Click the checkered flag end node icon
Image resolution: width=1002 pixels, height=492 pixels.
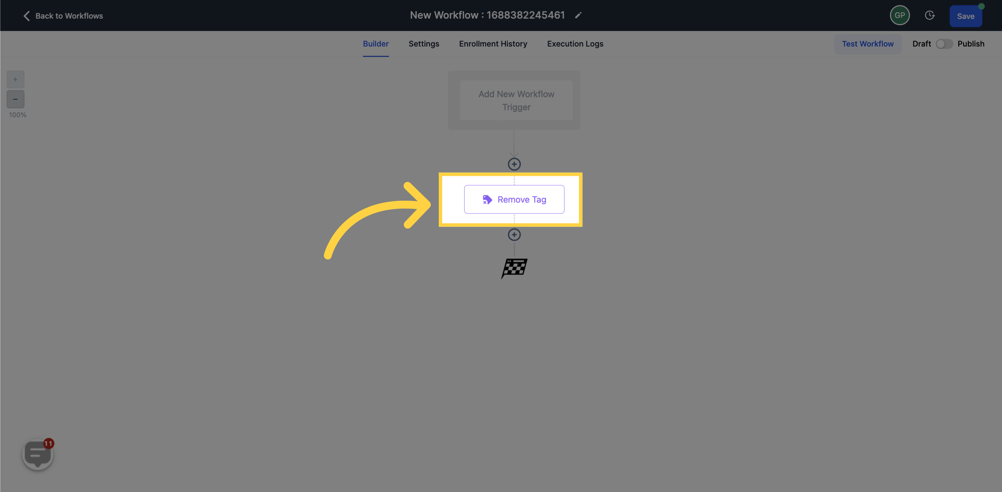click(514, 267)
